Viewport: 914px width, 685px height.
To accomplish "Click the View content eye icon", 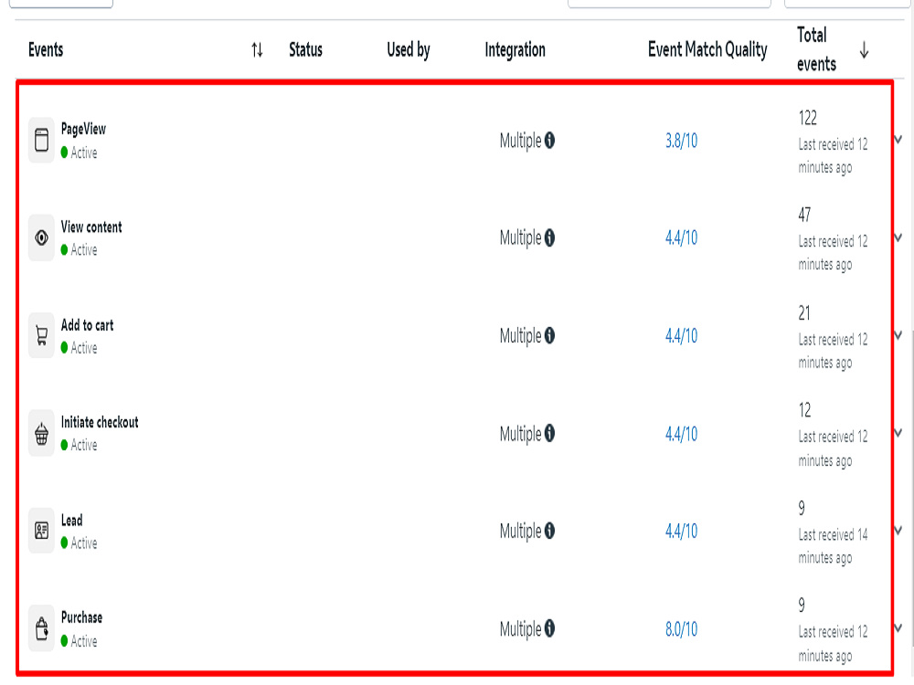I will click(x=41, y=237).
